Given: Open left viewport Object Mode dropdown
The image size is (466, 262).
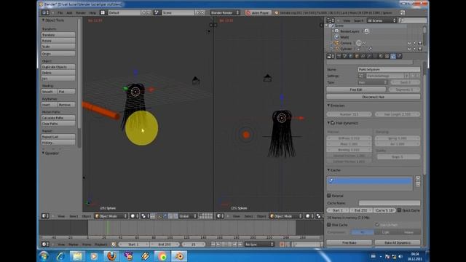Looking at the screenshot, I should [111, 216].
